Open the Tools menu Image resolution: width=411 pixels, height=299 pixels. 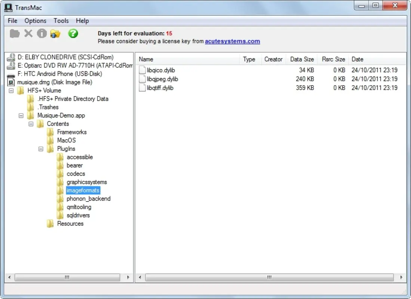(61, 21)
